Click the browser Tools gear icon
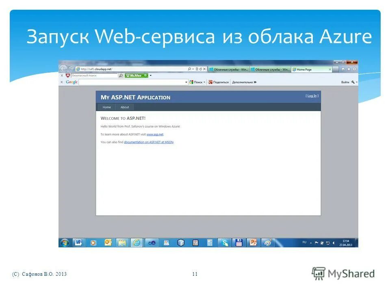 (x=354, y=69)
